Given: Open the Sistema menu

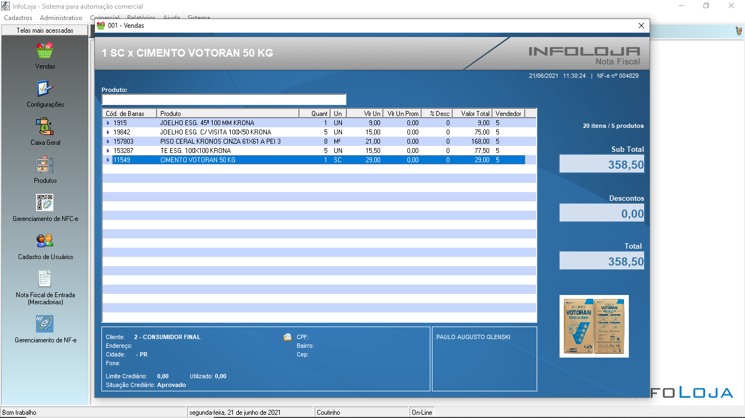Looking at the screenshot, I should tap(199, 18).
